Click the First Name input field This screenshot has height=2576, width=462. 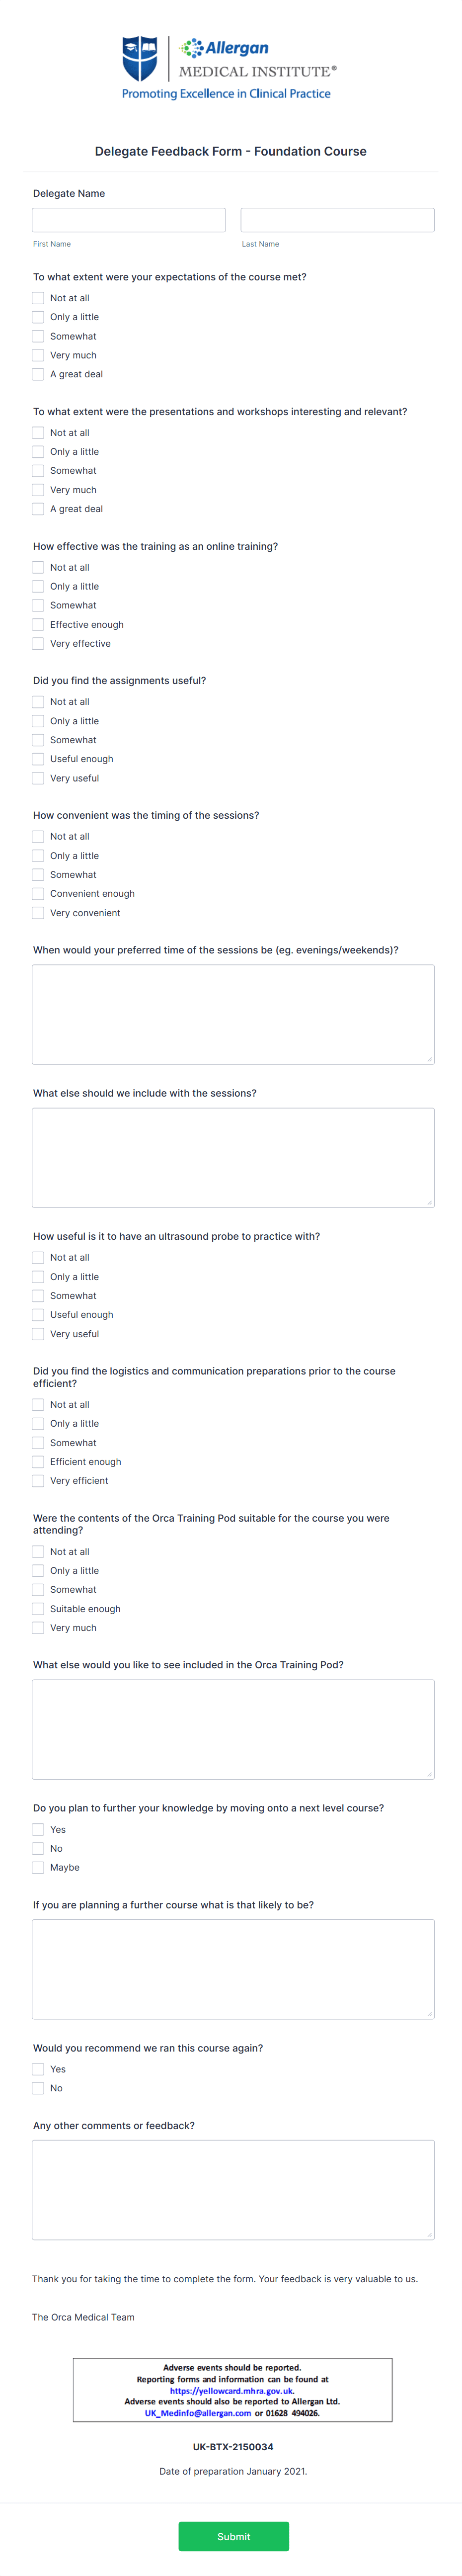(129, 219)
